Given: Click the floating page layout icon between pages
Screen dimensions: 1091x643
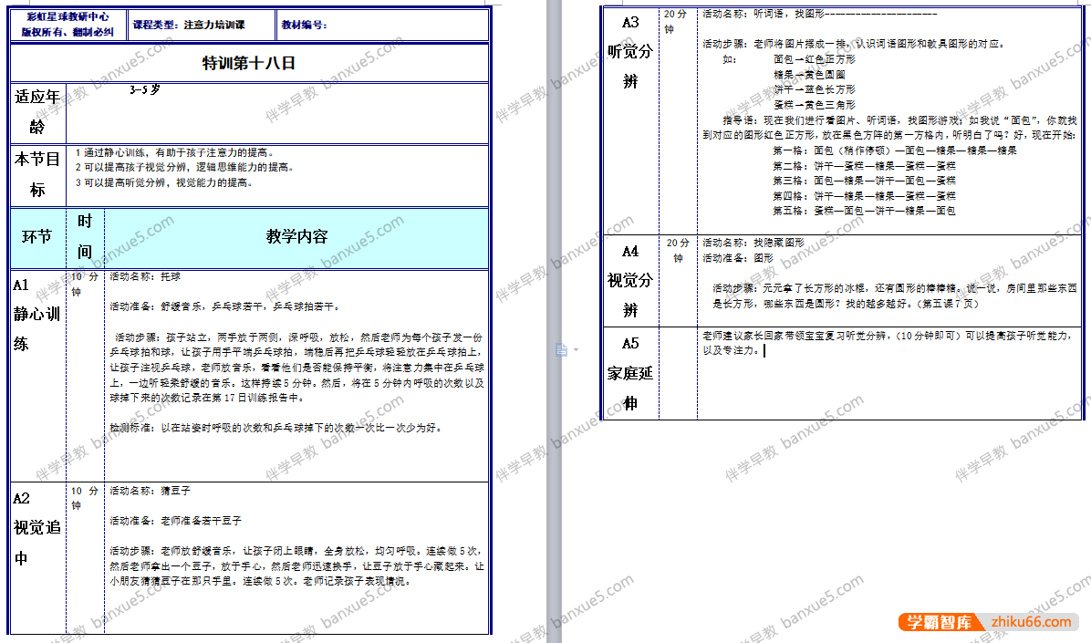Looking at the screenshot, I should point(562,349).
